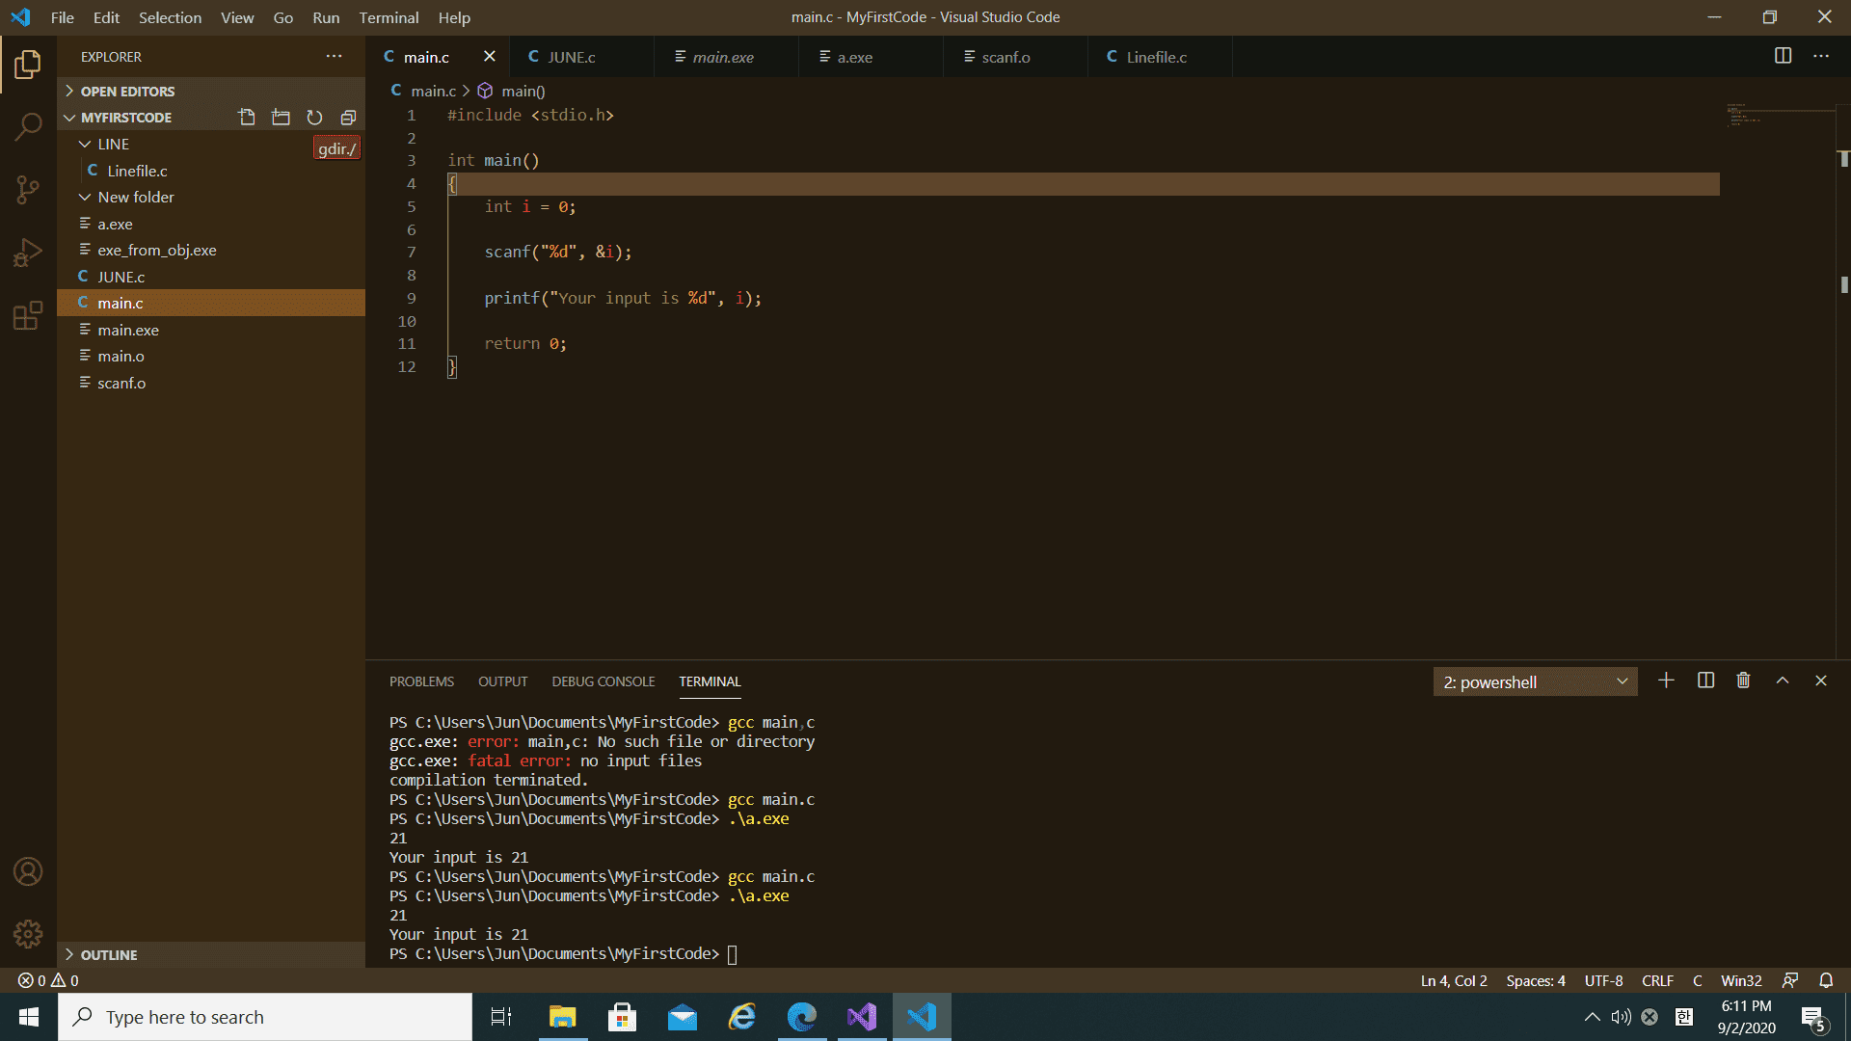Open the Manage gear icon

coord(28,933)
